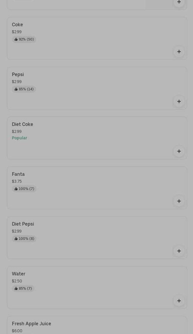Add Diet Coke to the order

[x=179, y=152]
